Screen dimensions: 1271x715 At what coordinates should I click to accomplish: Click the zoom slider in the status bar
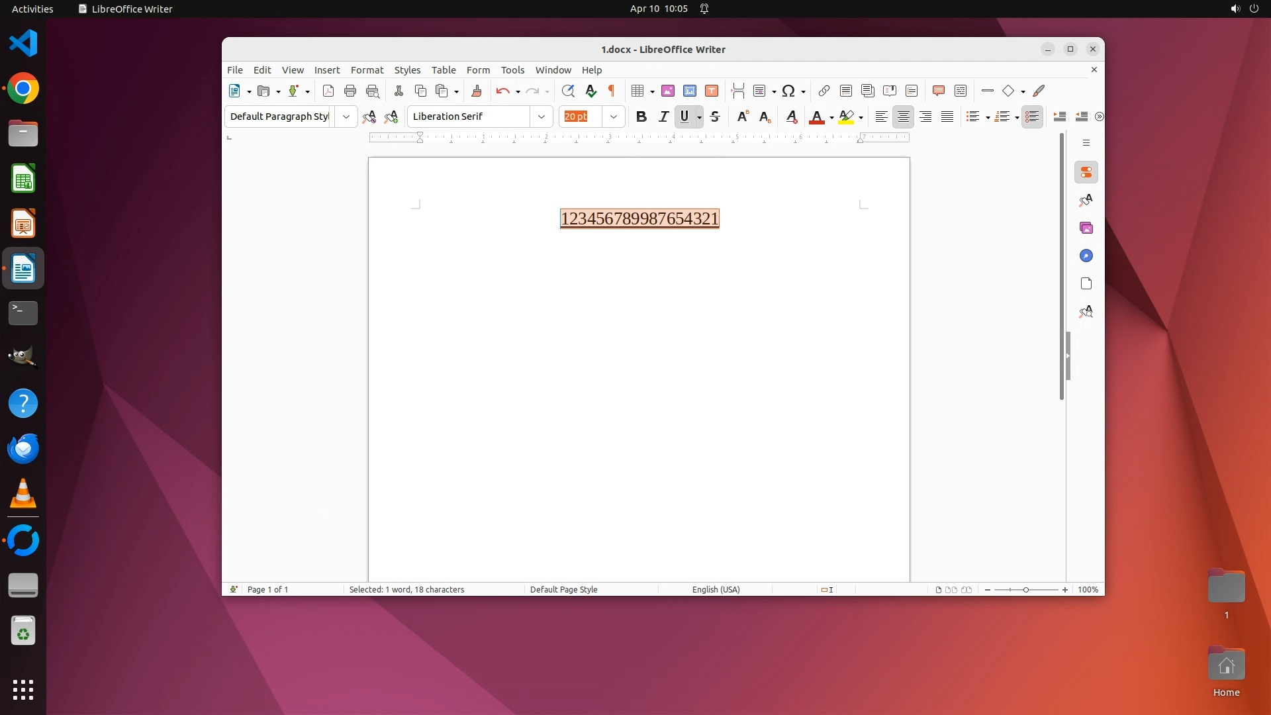1025,590
